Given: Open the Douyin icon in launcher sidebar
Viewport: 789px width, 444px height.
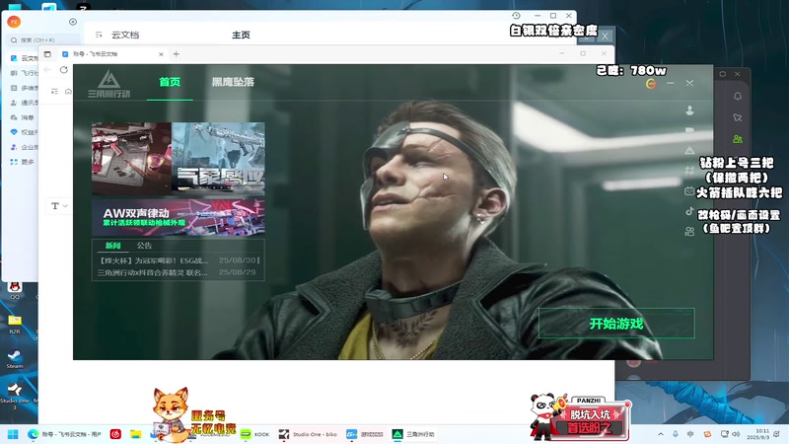Looking at the screenshot, I should [689, 211].
